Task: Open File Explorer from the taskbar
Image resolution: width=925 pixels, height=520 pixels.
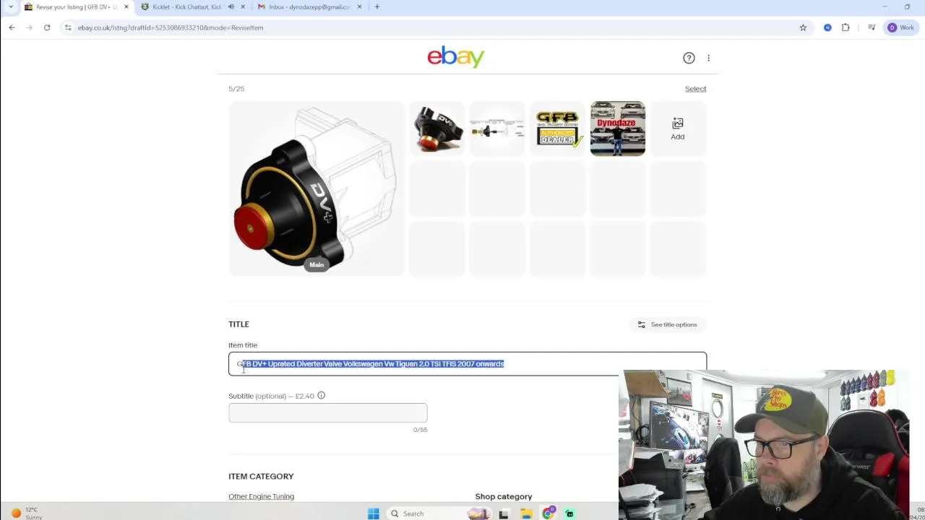Action: coord(526,513)
